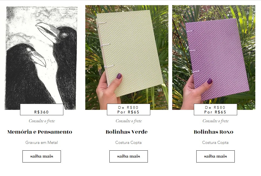261x176 pixels.
Task: Click the Memória e Pensamento product title
Action: (40, 132)
